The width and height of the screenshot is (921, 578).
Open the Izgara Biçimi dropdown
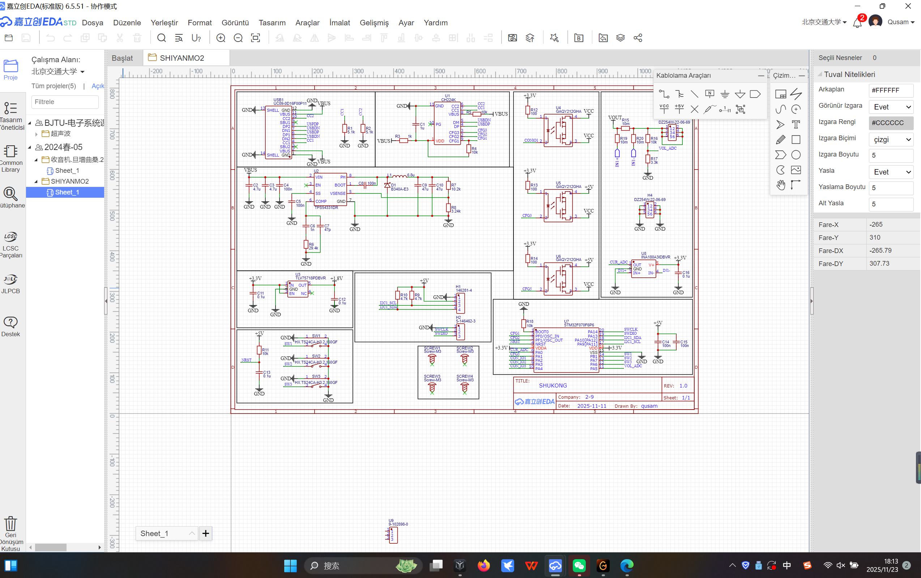click(891, 140)
